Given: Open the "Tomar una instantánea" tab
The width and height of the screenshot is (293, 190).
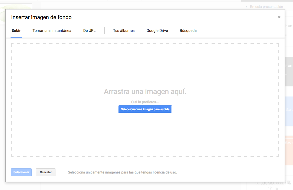Looking at the screenshot, I should point(52,31).
